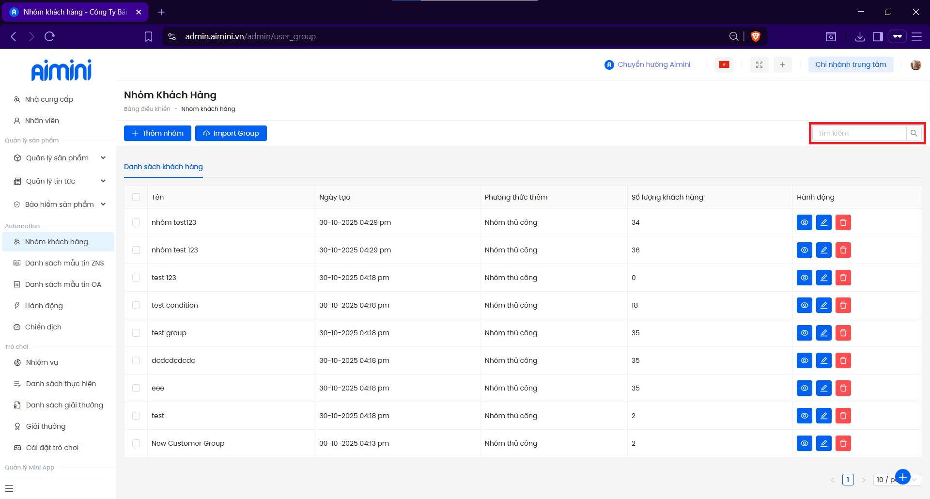930x499 pixels.
Task: Select Danh sách khách hàng tab
Action: click(163, 167)
